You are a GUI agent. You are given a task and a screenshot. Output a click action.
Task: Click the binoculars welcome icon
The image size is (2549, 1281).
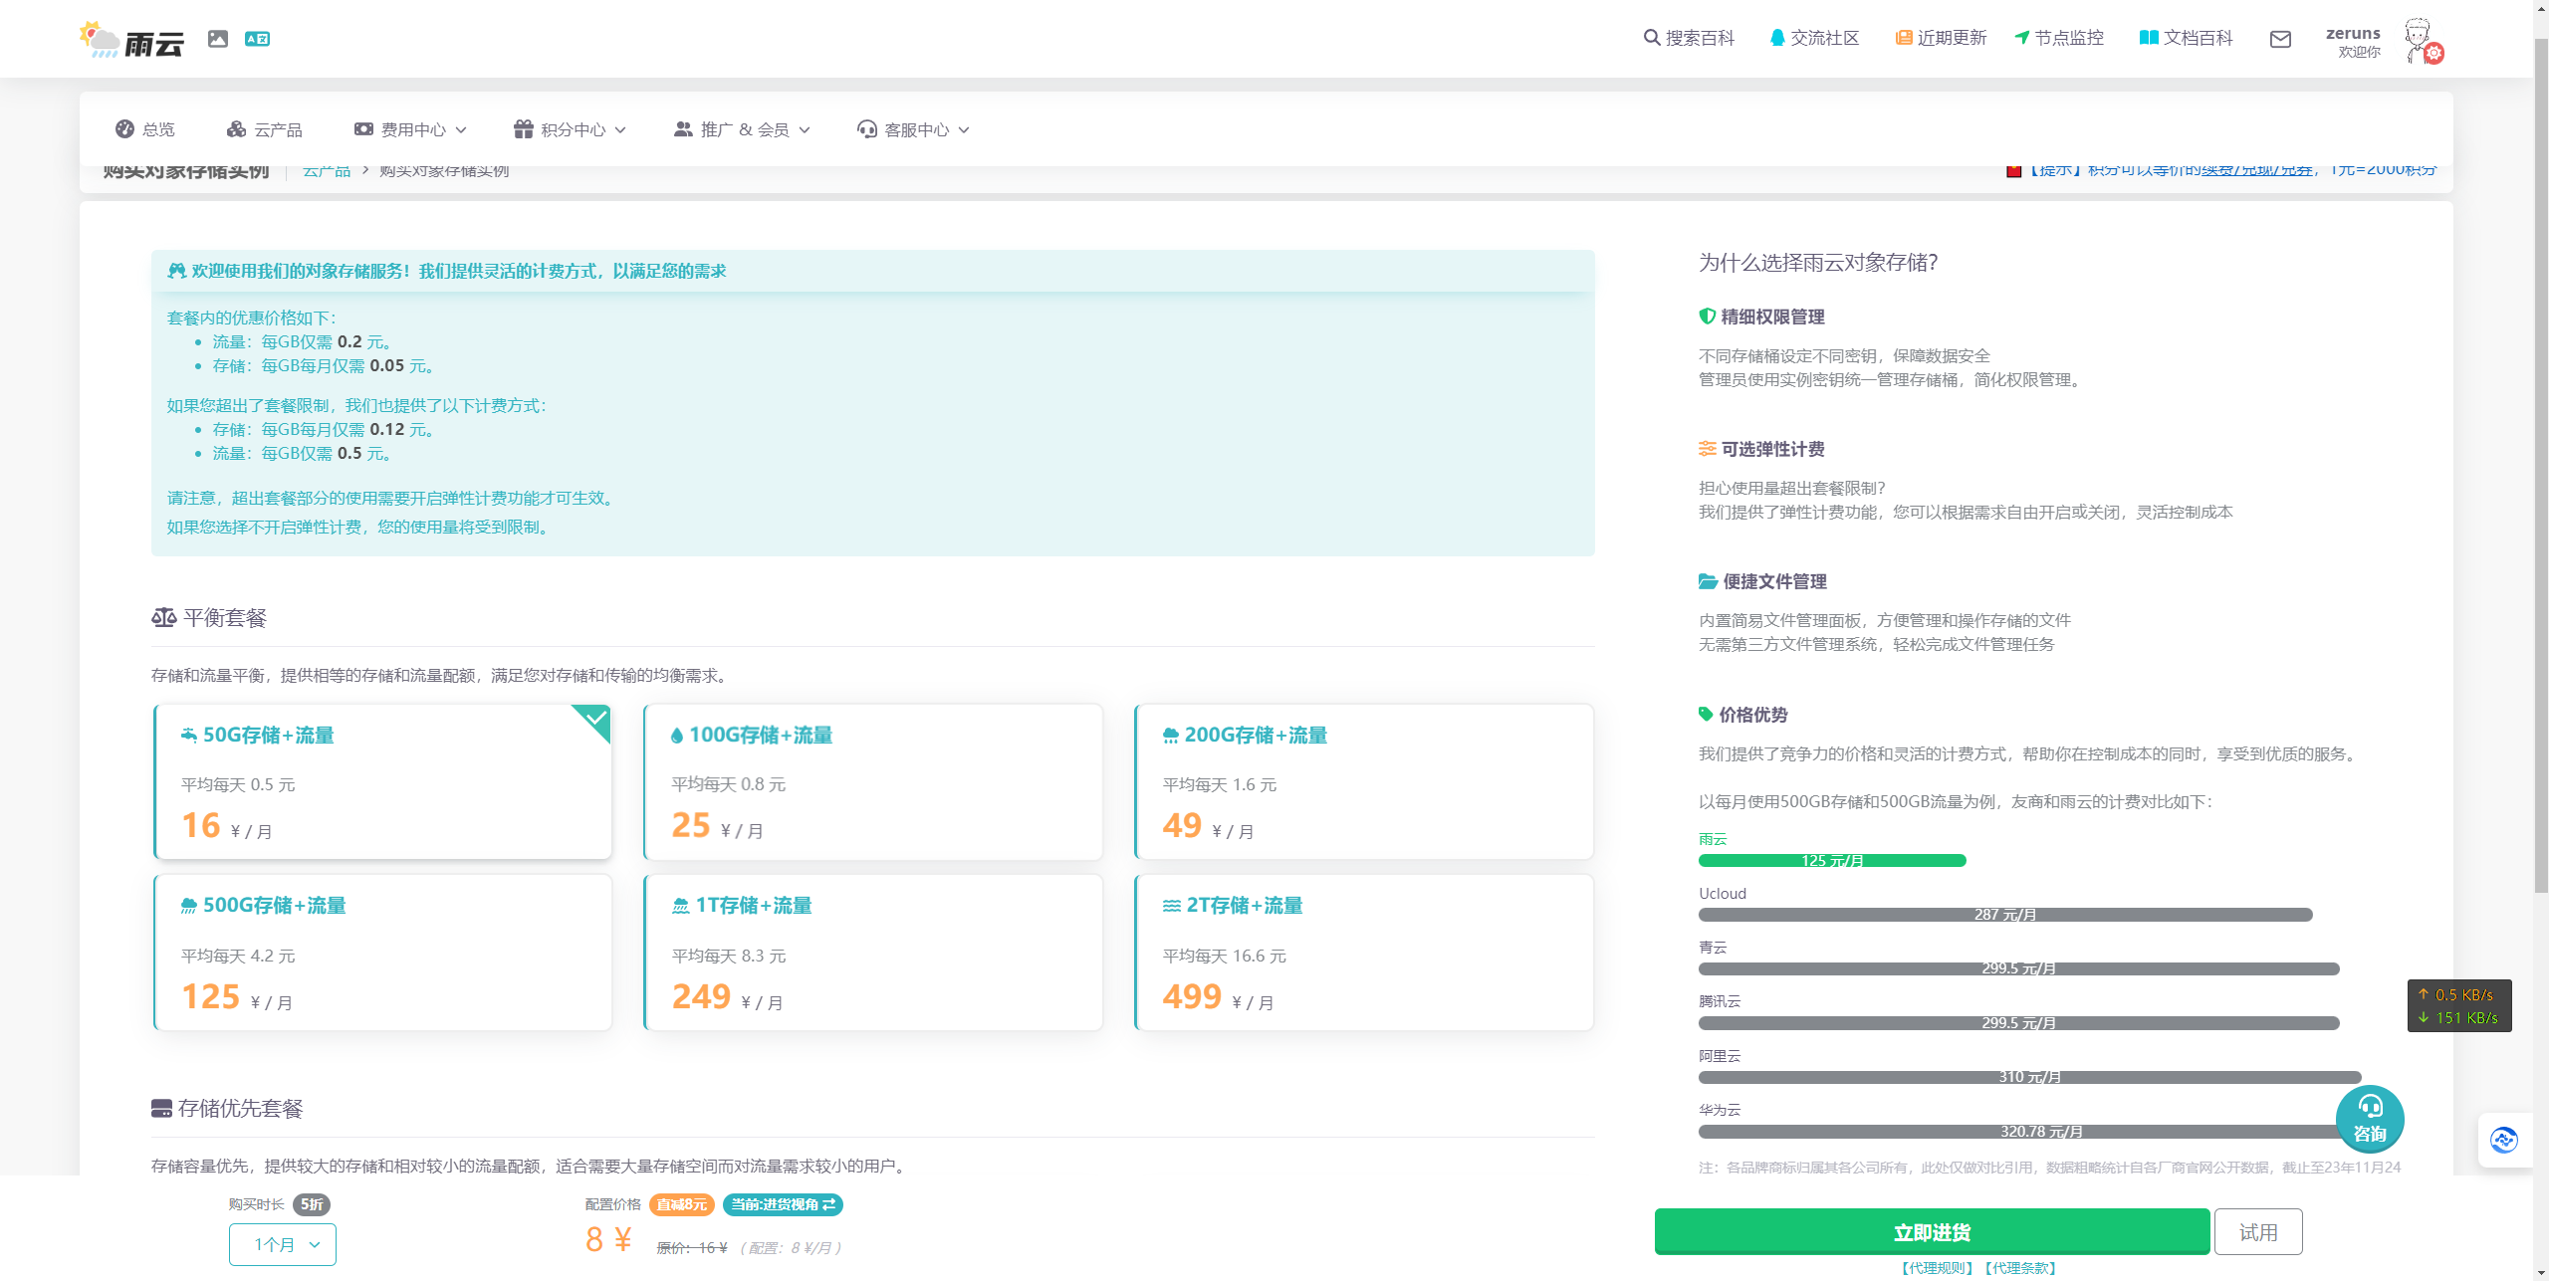(x=176, y=271)
